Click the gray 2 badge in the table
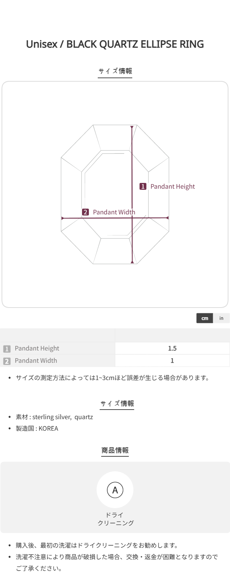 pos(7,361)
